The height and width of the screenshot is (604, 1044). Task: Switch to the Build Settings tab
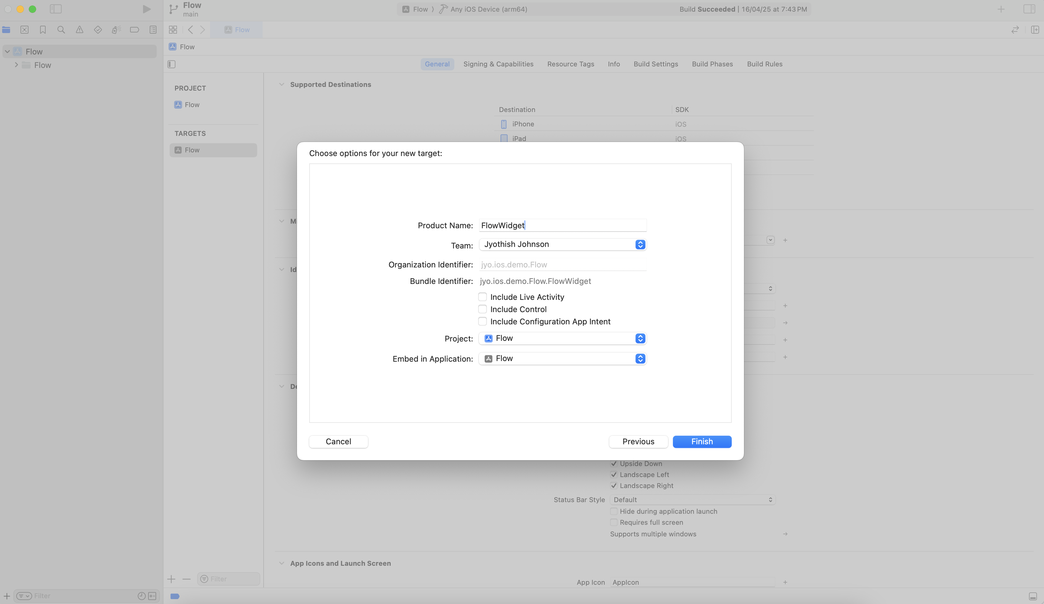pos(656,64)
